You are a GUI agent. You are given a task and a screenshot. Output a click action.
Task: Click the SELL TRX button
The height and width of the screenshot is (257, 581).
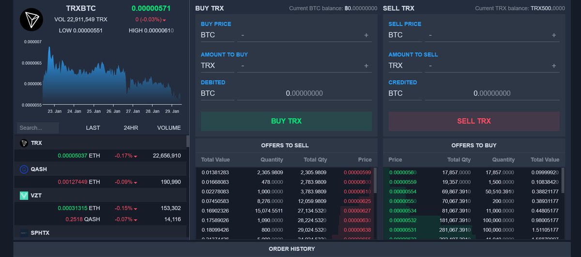point(474,121)
